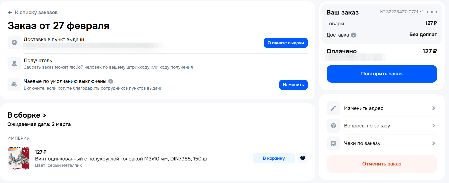This screenshot has height=183, width=449.
Task: Click the pickup point location pin icon
Action: [14, 43]
